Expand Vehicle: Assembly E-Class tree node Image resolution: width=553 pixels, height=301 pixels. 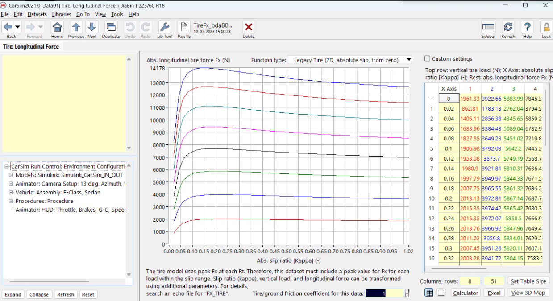point(11,193)
